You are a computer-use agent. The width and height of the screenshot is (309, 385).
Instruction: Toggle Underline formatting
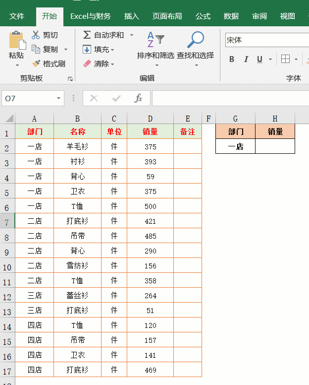(259, 59)
